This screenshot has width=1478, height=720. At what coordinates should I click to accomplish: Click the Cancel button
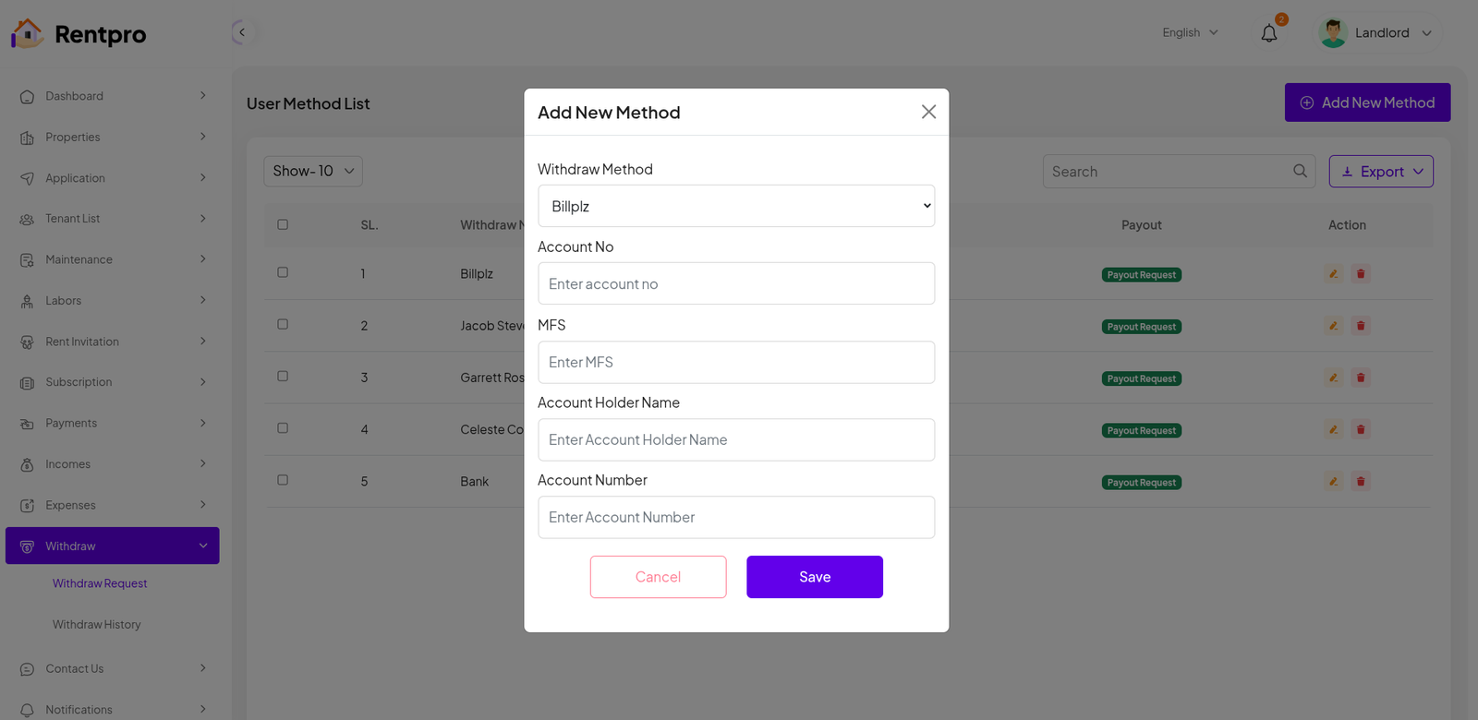pos(658,577)
